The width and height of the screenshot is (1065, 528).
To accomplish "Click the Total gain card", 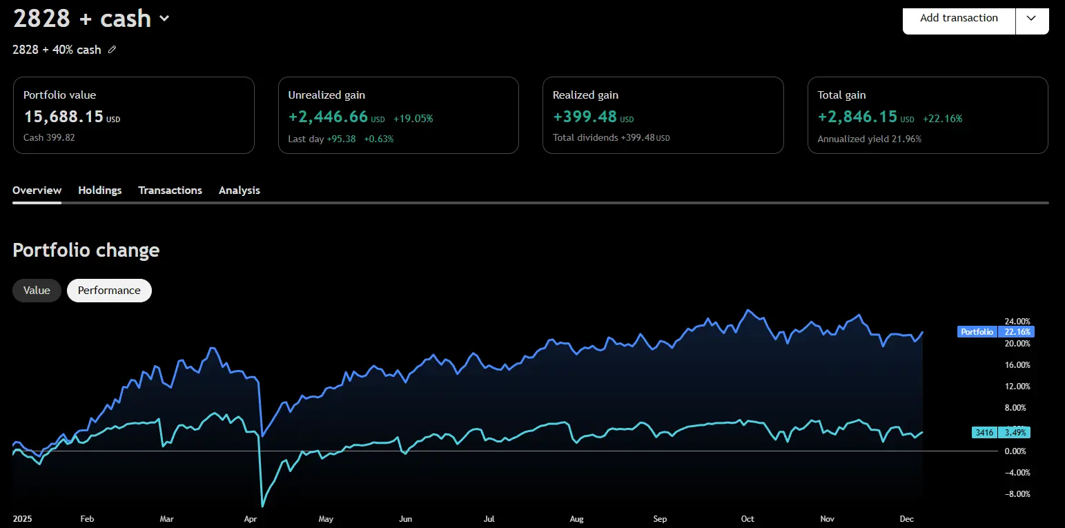I will click(928, 115).
